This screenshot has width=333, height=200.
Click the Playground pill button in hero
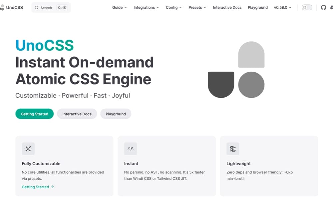[116, 114]
